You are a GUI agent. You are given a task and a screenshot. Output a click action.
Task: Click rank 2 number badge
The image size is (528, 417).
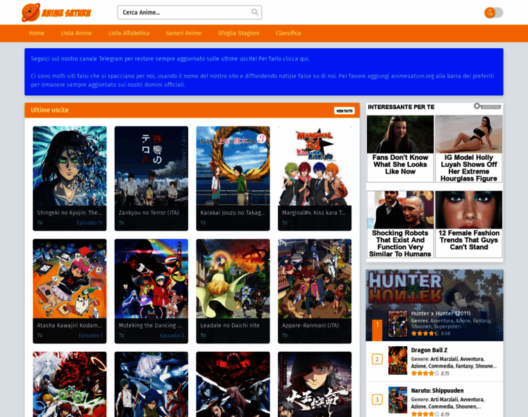point(377,359)
